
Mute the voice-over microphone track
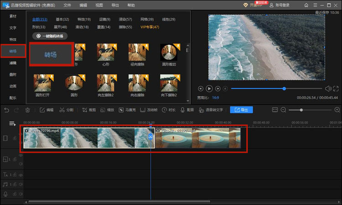click(x=21, y=194)
